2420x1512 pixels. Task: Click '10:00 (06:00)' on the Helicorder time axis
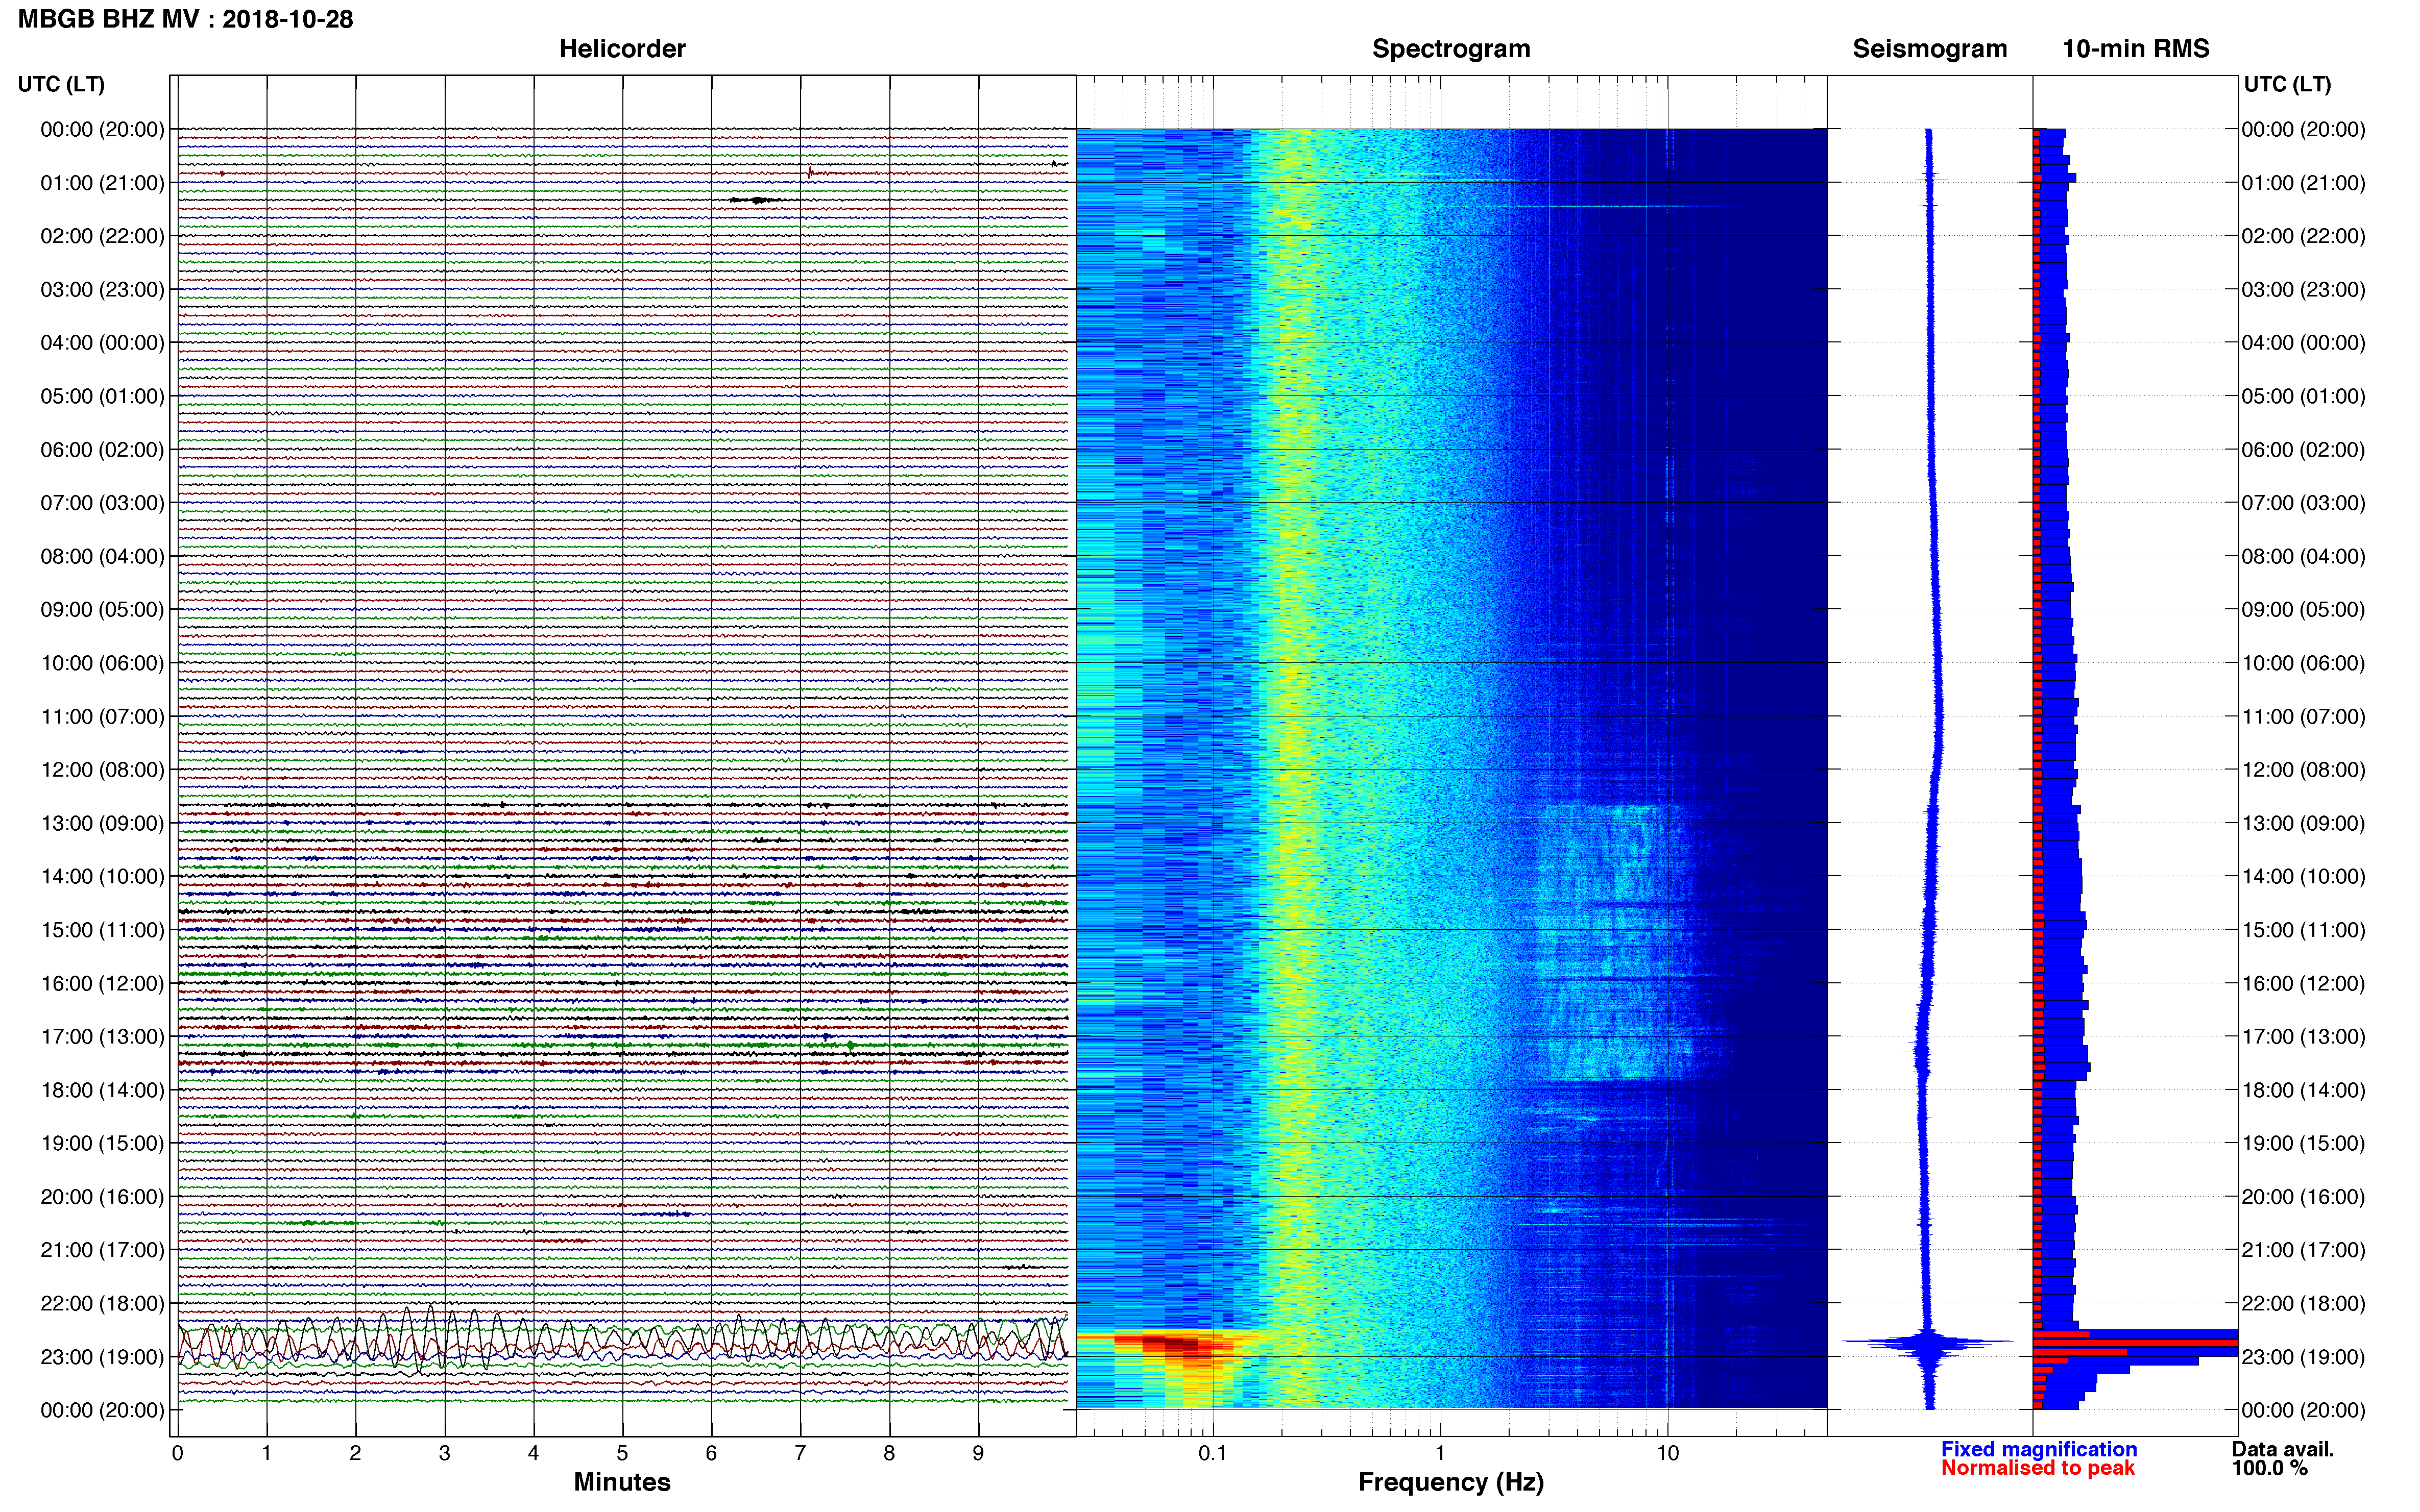point(102,662)
